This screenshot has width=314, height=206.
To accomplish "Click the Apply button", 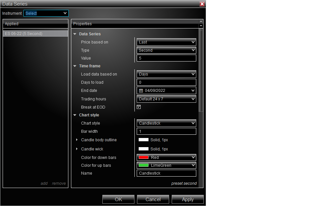I will pos(187,199).
